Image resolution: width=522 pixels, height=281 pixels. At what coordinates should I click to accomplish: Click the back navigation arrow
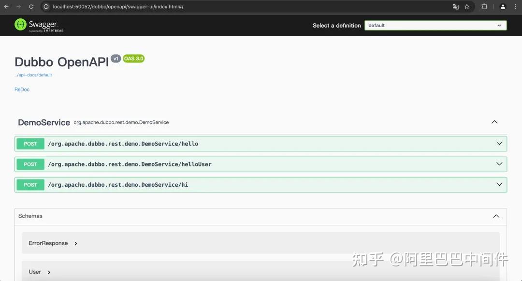[6, 7]
